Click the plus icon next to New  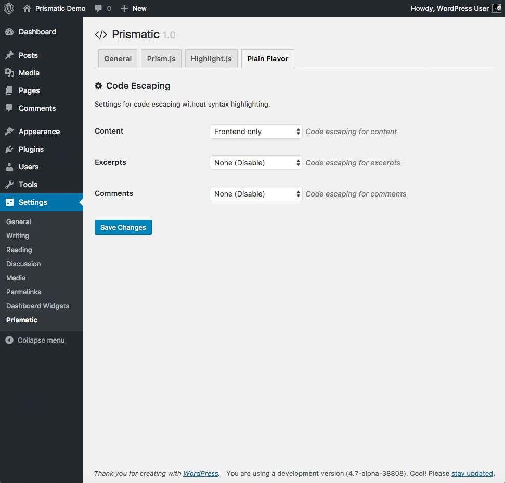(x=124, y=9)
